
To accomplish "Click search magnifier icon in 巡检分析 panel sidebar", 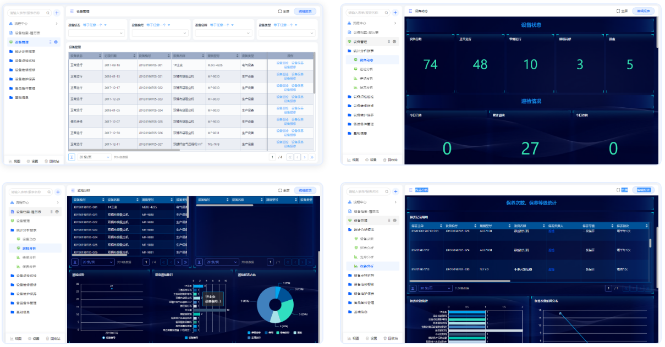I will tap(48, 192).
